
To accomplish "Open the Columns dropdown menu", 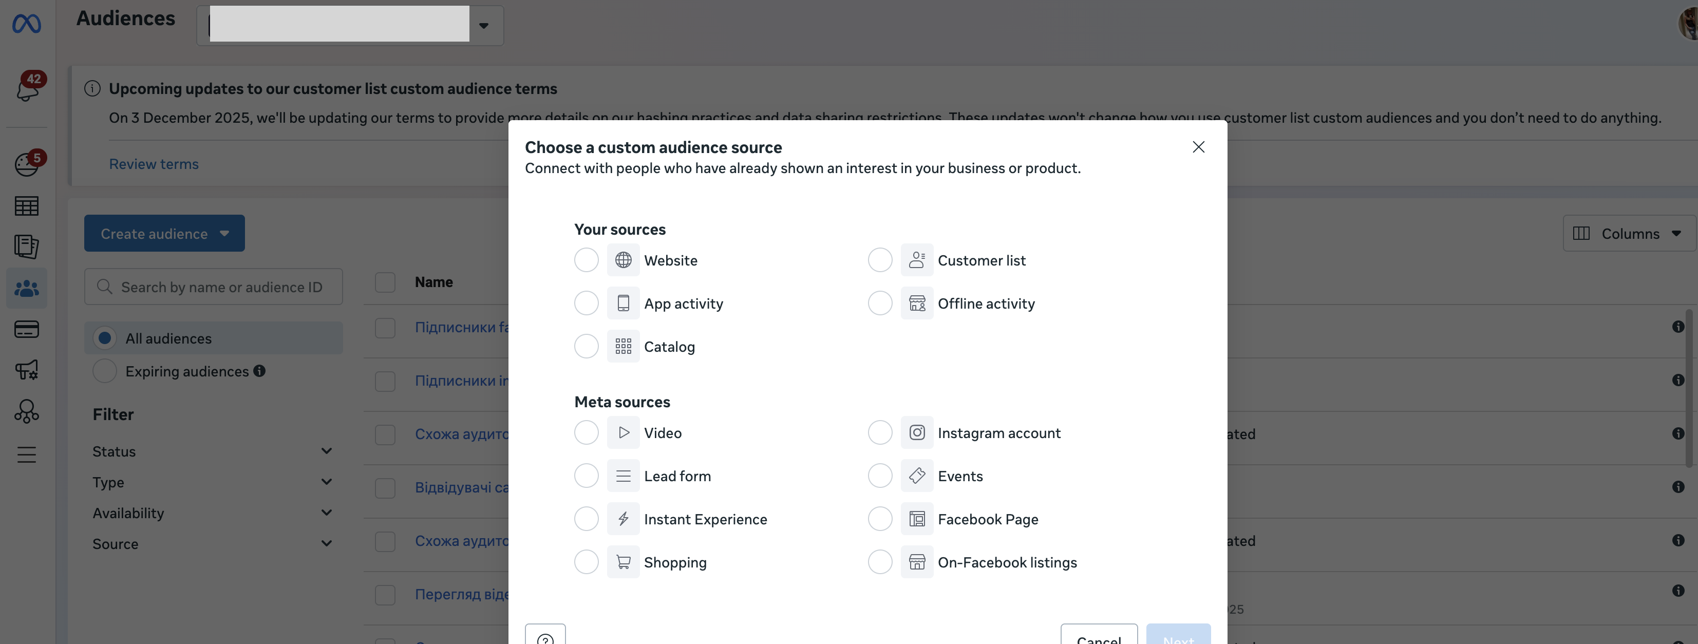I will (1628, 233).
